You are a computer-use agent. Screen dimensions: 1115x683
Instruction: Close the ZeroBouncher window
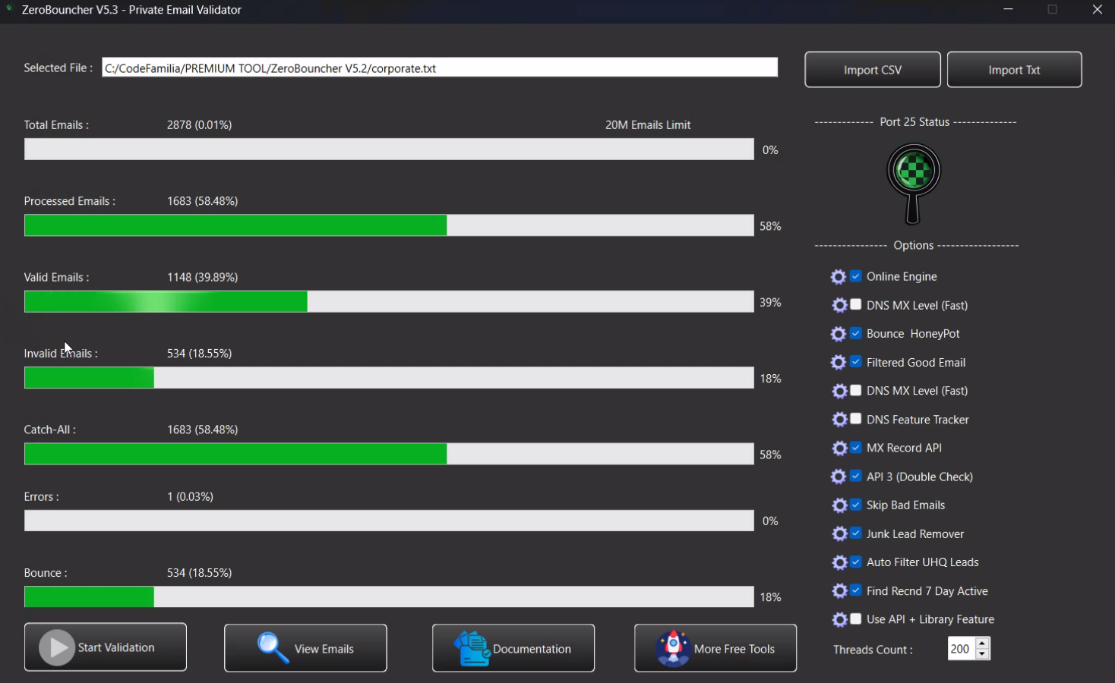pos(1097,10)
